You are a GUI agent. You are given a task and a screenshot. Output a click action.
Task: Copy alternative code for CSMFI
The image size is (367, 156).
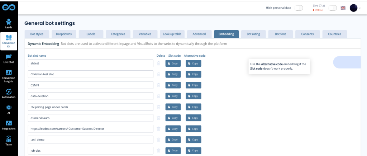click(x=193, y=85)
